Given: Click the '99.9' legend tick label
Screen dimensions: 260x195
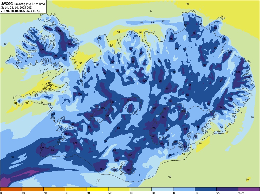Looking at the screenshot, I should coord(241,193).
